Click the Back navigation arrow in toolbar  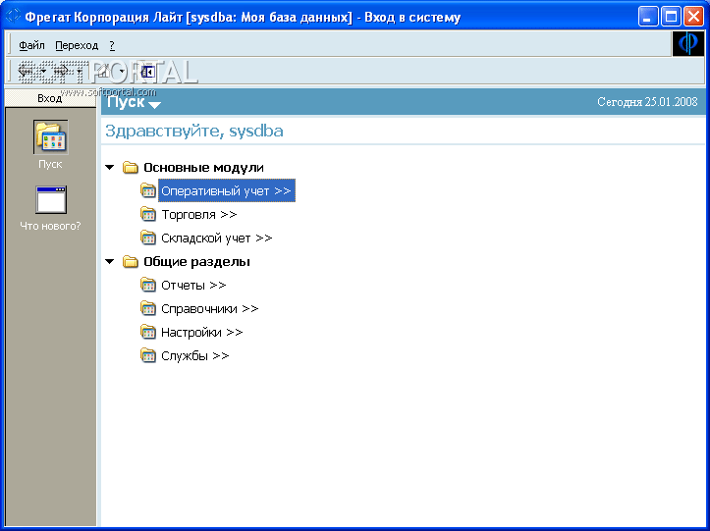(x=25, y=71)
